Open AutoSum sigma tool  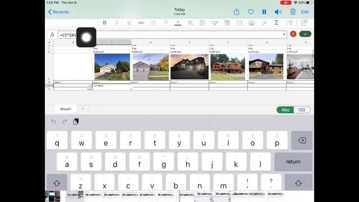click(x=277, y=22)
